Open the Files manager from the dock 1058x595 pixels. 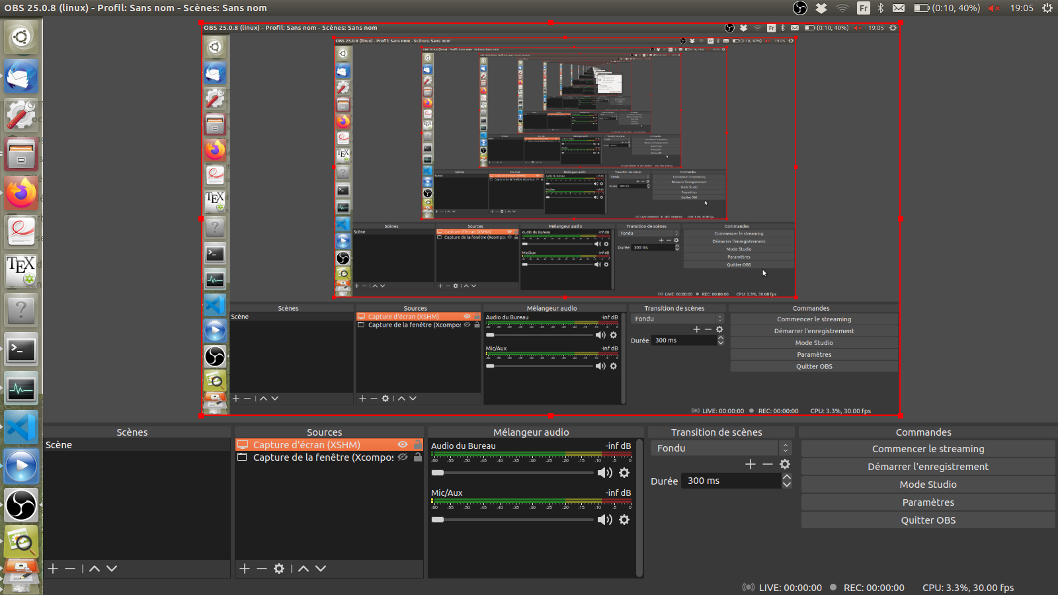coord(21,154)
